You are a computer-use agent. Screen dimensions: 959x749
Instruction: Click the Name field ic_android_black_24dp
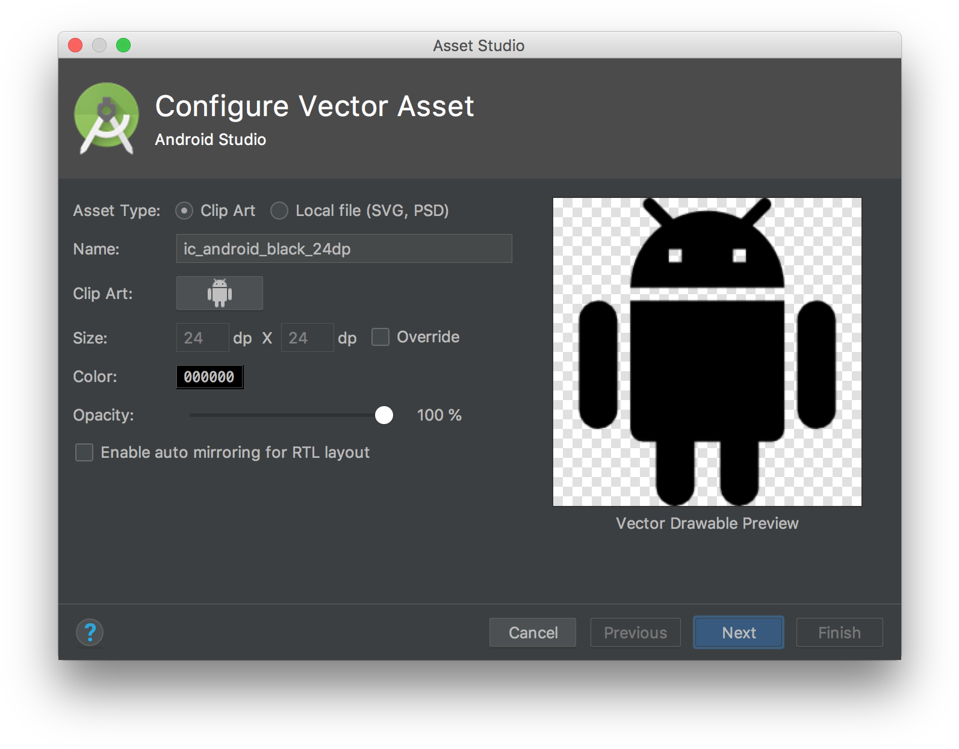click(344, 248)
